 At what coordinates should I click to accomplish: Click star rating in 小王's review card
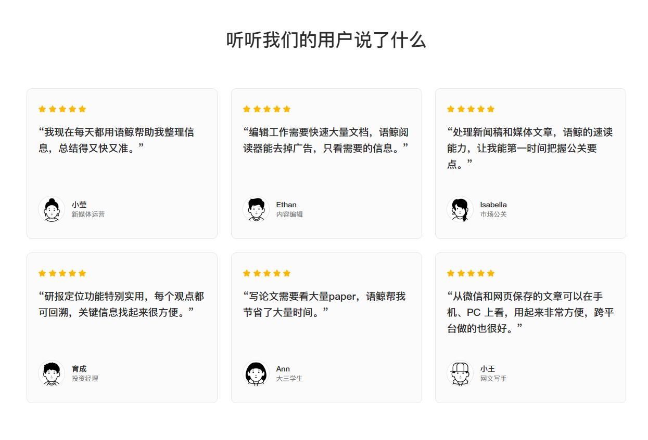pyautogui.click(x=471, y=273)
